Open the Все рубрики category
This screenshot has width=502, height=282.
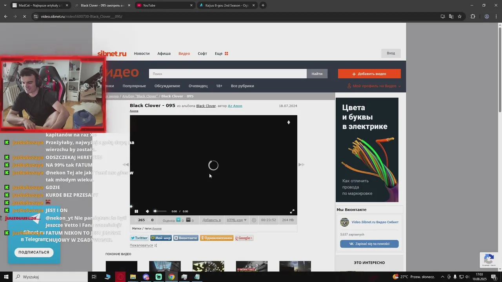click(x=242, y=86)
